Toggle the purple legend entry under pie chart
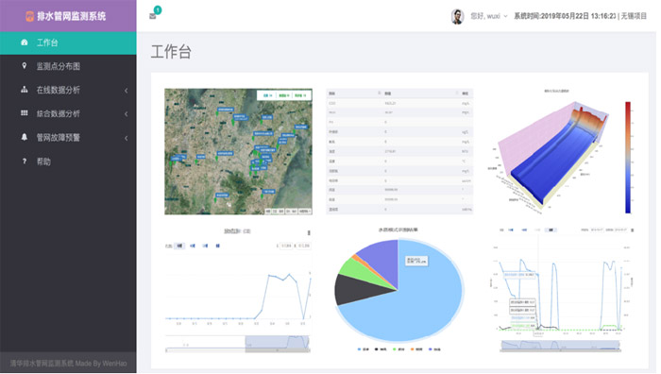This screenshot has height=374, width=661. [x=434, y=349]
